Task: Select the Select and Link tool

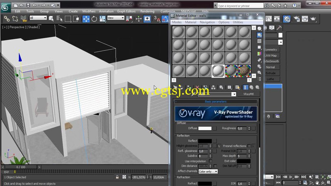Action: point(7,19)
